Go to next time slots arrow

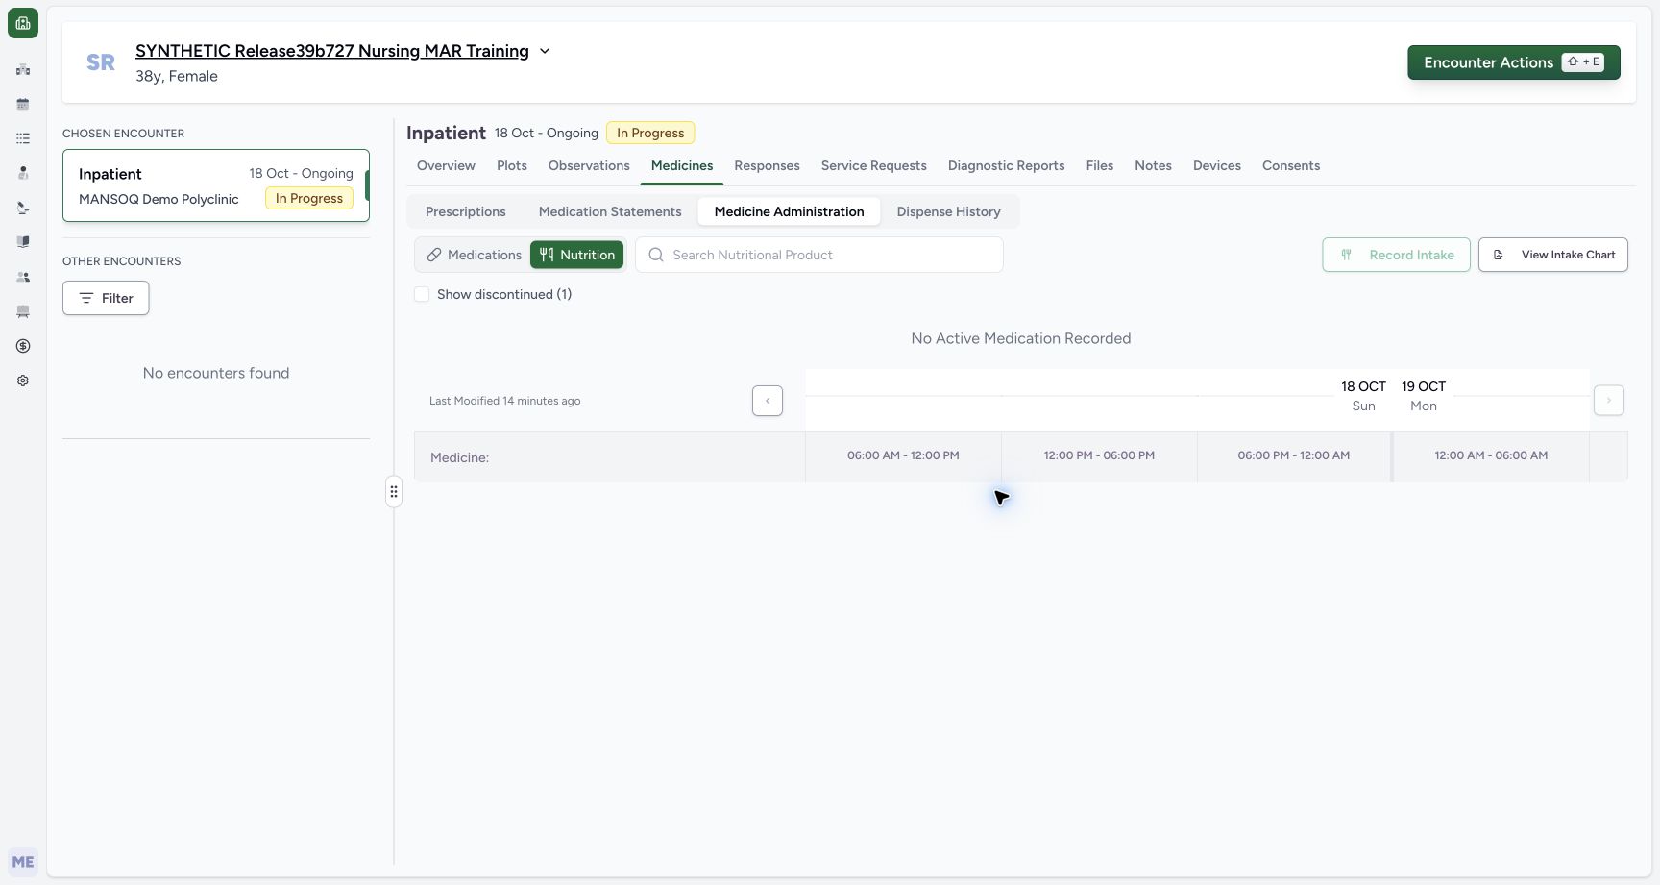click(1609, 401)
